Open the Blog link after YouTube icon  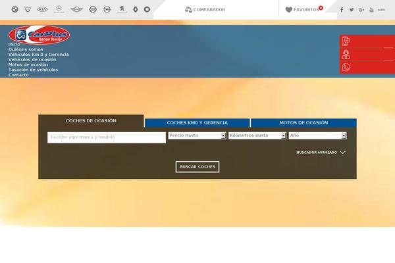click(x=381, y=10)
